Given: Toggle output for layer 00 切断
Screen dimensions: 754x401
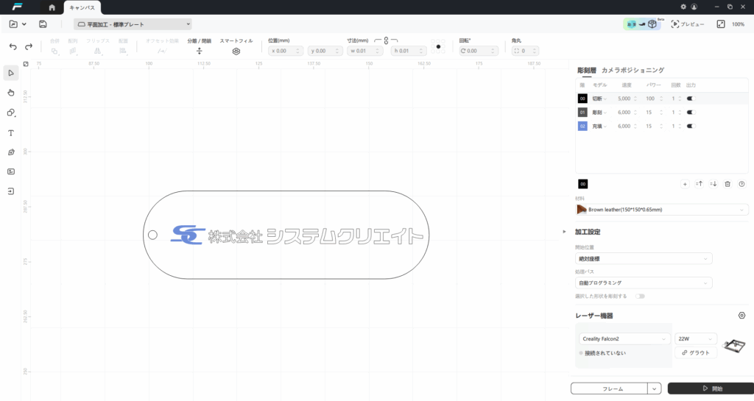Looking at the screenshot, I should tap(691, 99).
